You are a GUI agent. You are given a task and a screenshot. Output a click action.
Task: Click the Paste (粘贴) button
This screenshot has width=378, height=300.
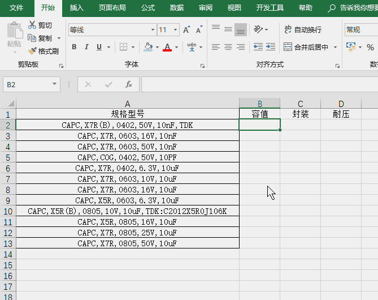pos(14,36)
